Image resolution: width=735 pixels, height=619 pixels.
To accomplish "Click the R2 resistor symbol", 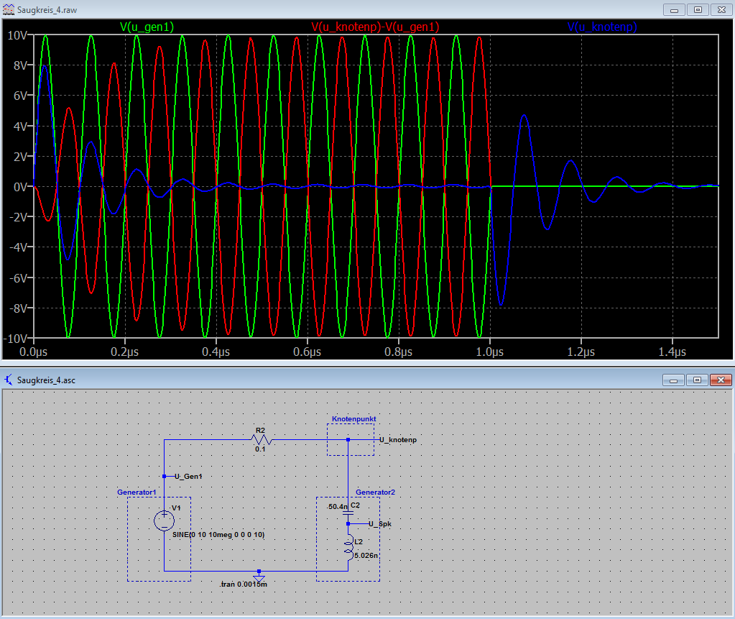I will pos(259,439).
